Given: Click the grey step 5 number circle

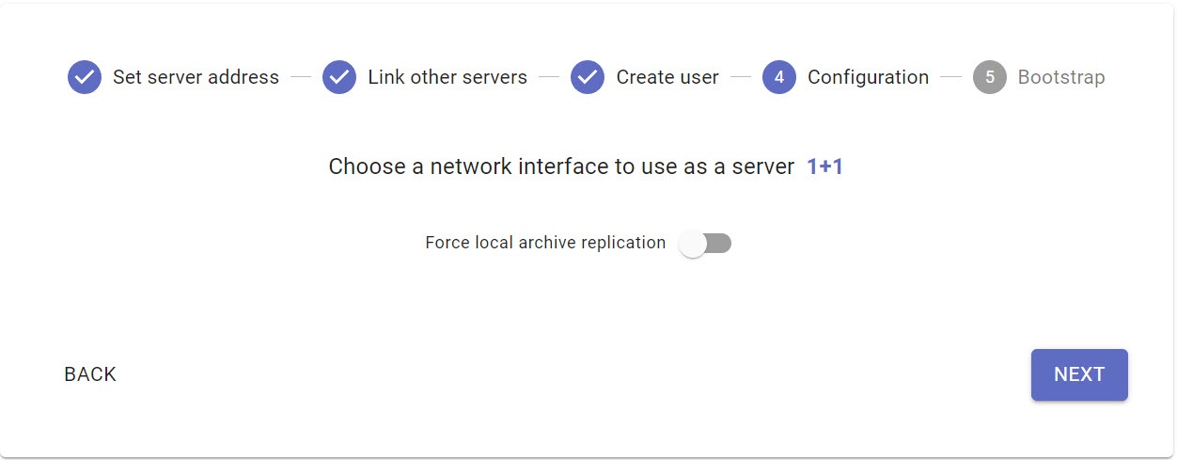Looking at the screenshot, I should pos(990,77).
